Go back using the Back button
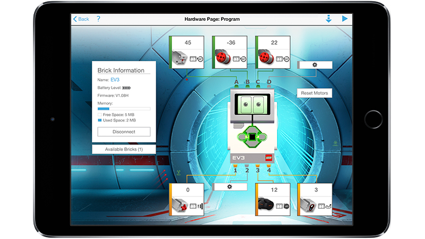425x239 pixels. point(81,19)
